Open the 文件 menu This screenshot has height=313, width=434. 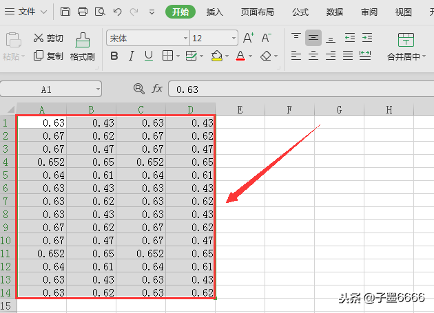coord(27,12)
